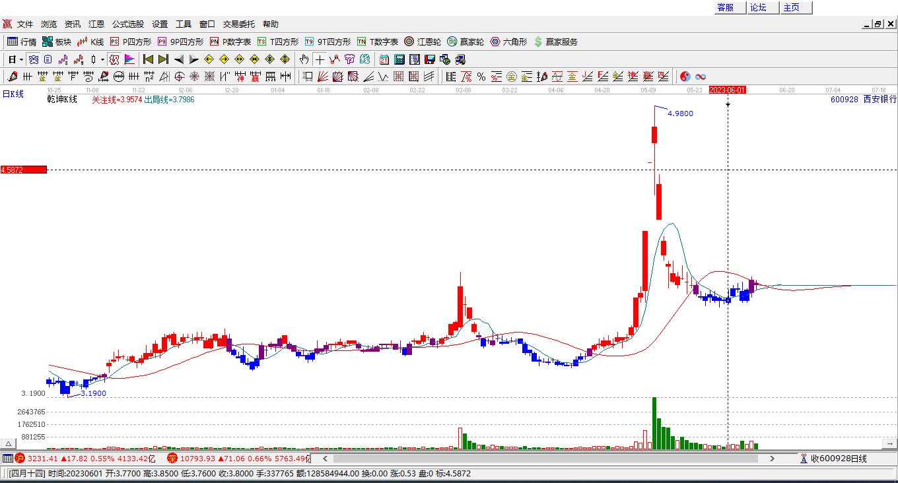
Task: Open the 资讯 menu
Action: (73, 24)
